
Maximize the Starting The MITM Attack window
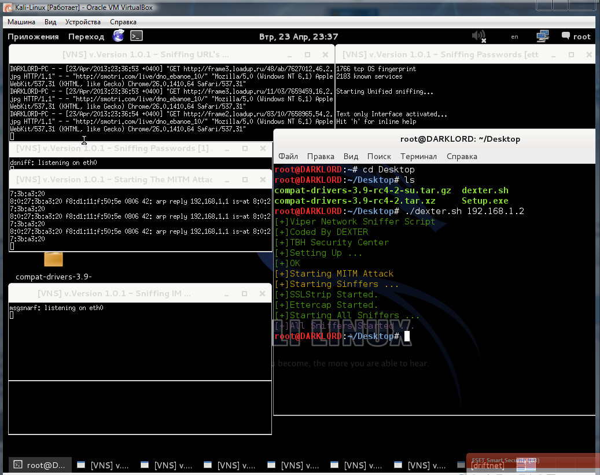[245, 179]
